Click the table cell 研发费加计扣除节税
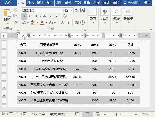155x117 pixels. [49, 53]
